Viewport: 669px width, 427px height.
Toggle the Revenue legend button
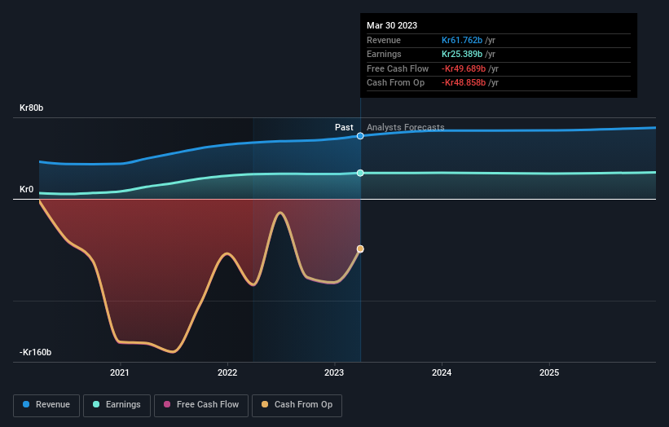[46, 405]
